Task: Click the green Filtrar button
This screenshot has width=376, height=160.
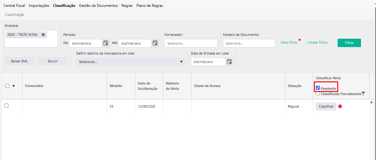Action: click(x=349, y=43)
